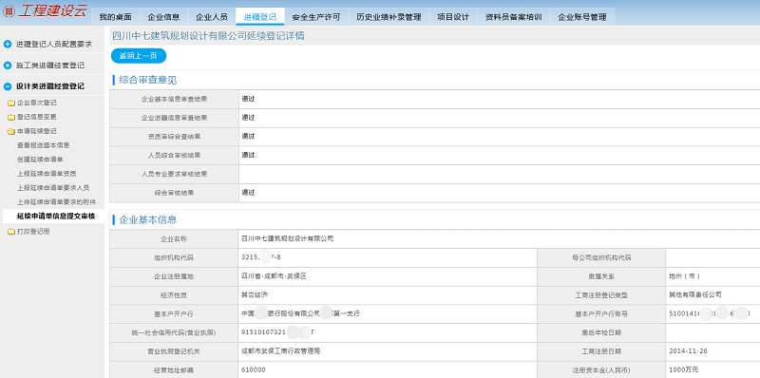
Task: Click the postal code value 610000
Action: coord(254,369)
